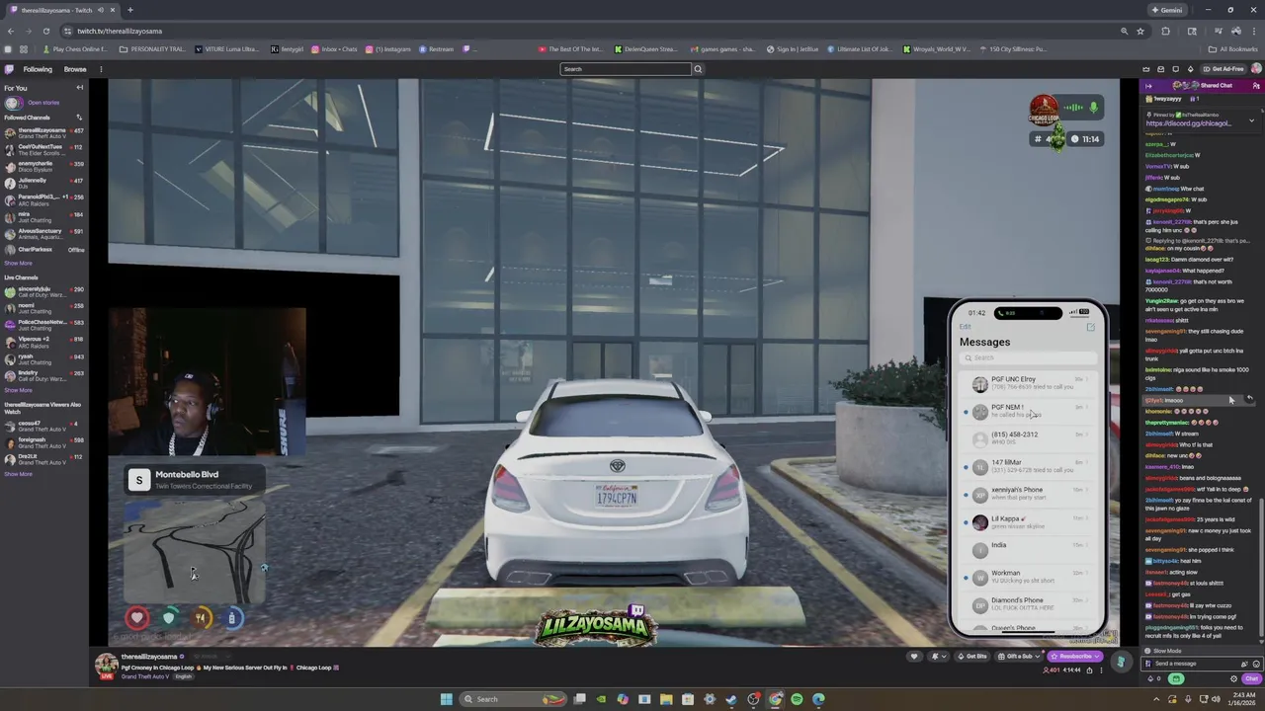Viewport: 1265px width, 711px height.
Task: Click the streamer avatar below the video
Action: 106,665
